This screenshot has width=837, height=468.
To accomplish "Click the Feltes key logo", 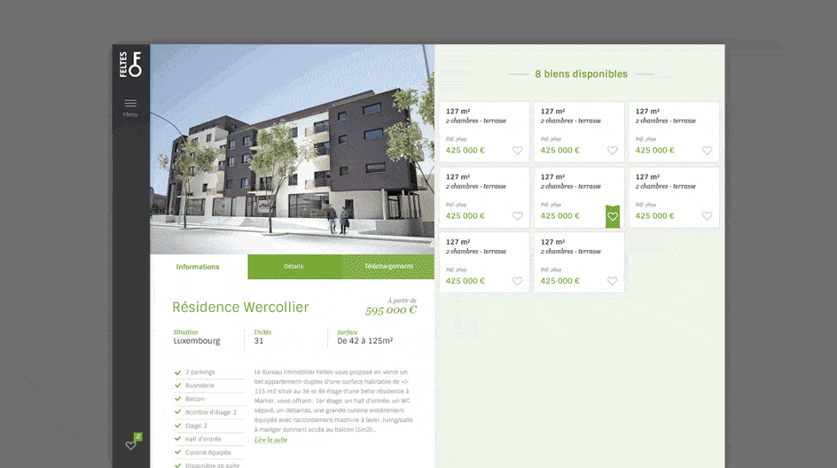I will [x=130, y=65].
